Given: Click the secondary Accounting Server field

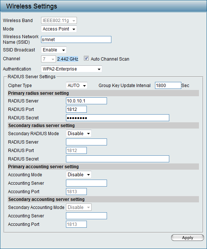Looking at the screenshot, I should coord(86,216).
